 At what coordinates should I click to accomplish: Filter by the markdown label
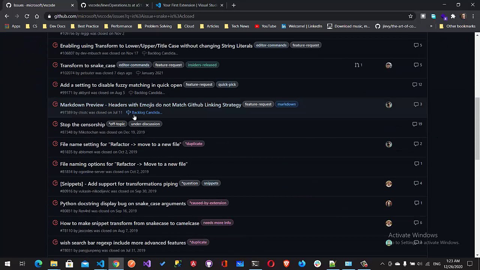(x=286, y=104)
